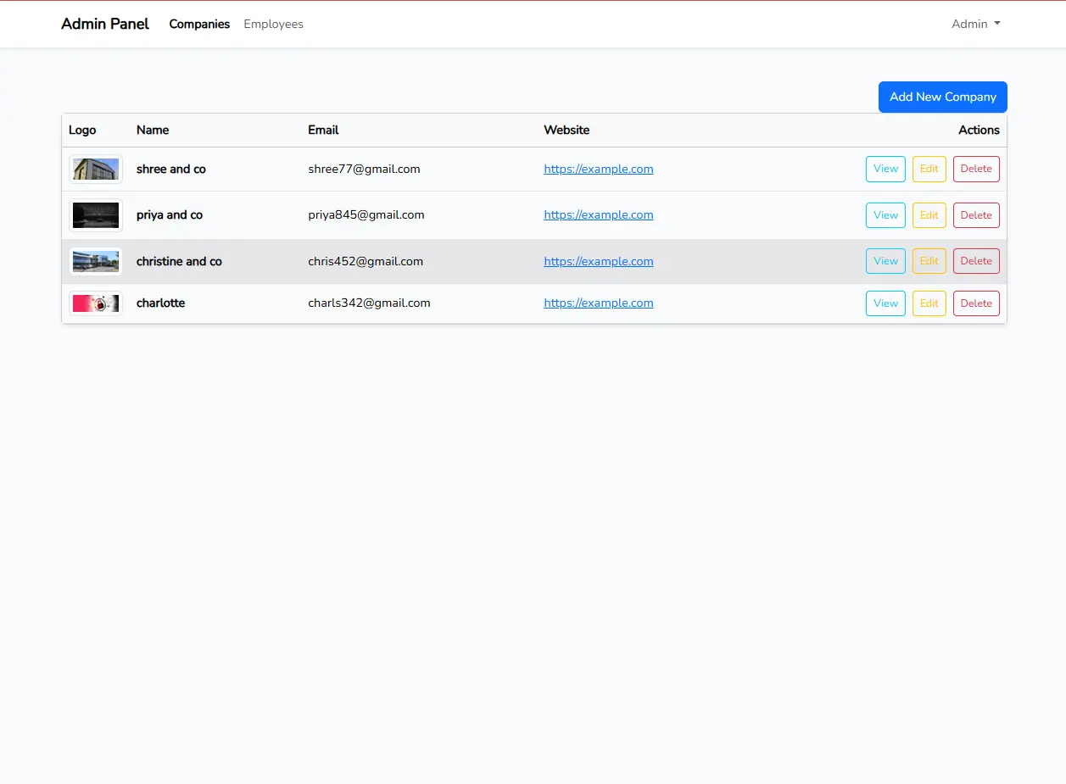Delete priya and co company
1066x784 pixels.
click(x=976, y=215)
